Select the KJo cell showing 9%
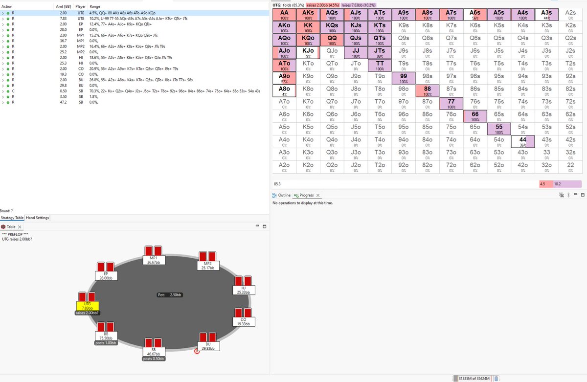The height and width of the screenshot is (382, 587). (308, 52)
